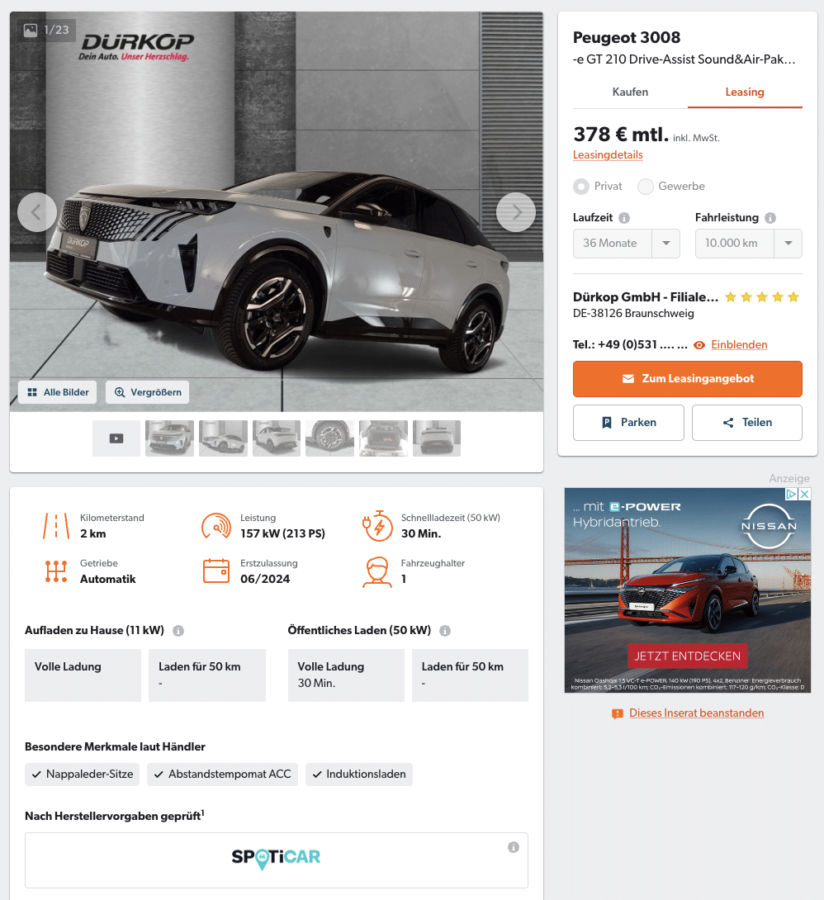824x900 pixels.
Task: Open info icon next to Laufzeit
Action: 624,218
